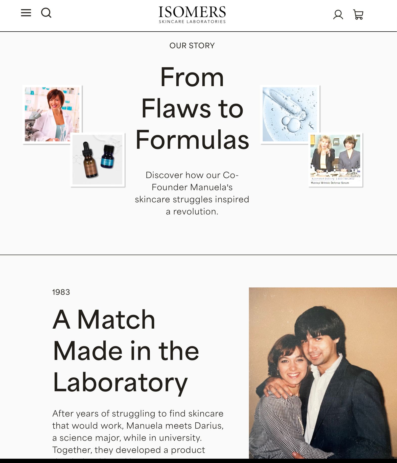Click the 1983 year label
The width and height of the screenshot is (397, 463).
pos(61,292)
